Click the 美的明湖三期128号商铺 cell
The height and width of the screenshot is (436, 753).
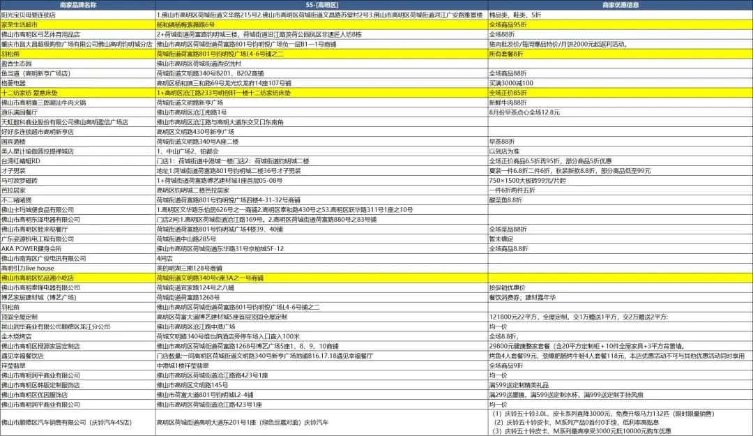[x=321, y=269]
